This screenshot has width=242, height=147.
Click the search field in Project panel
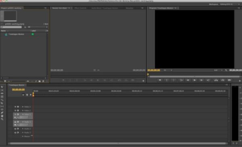(x=11, y=27)
